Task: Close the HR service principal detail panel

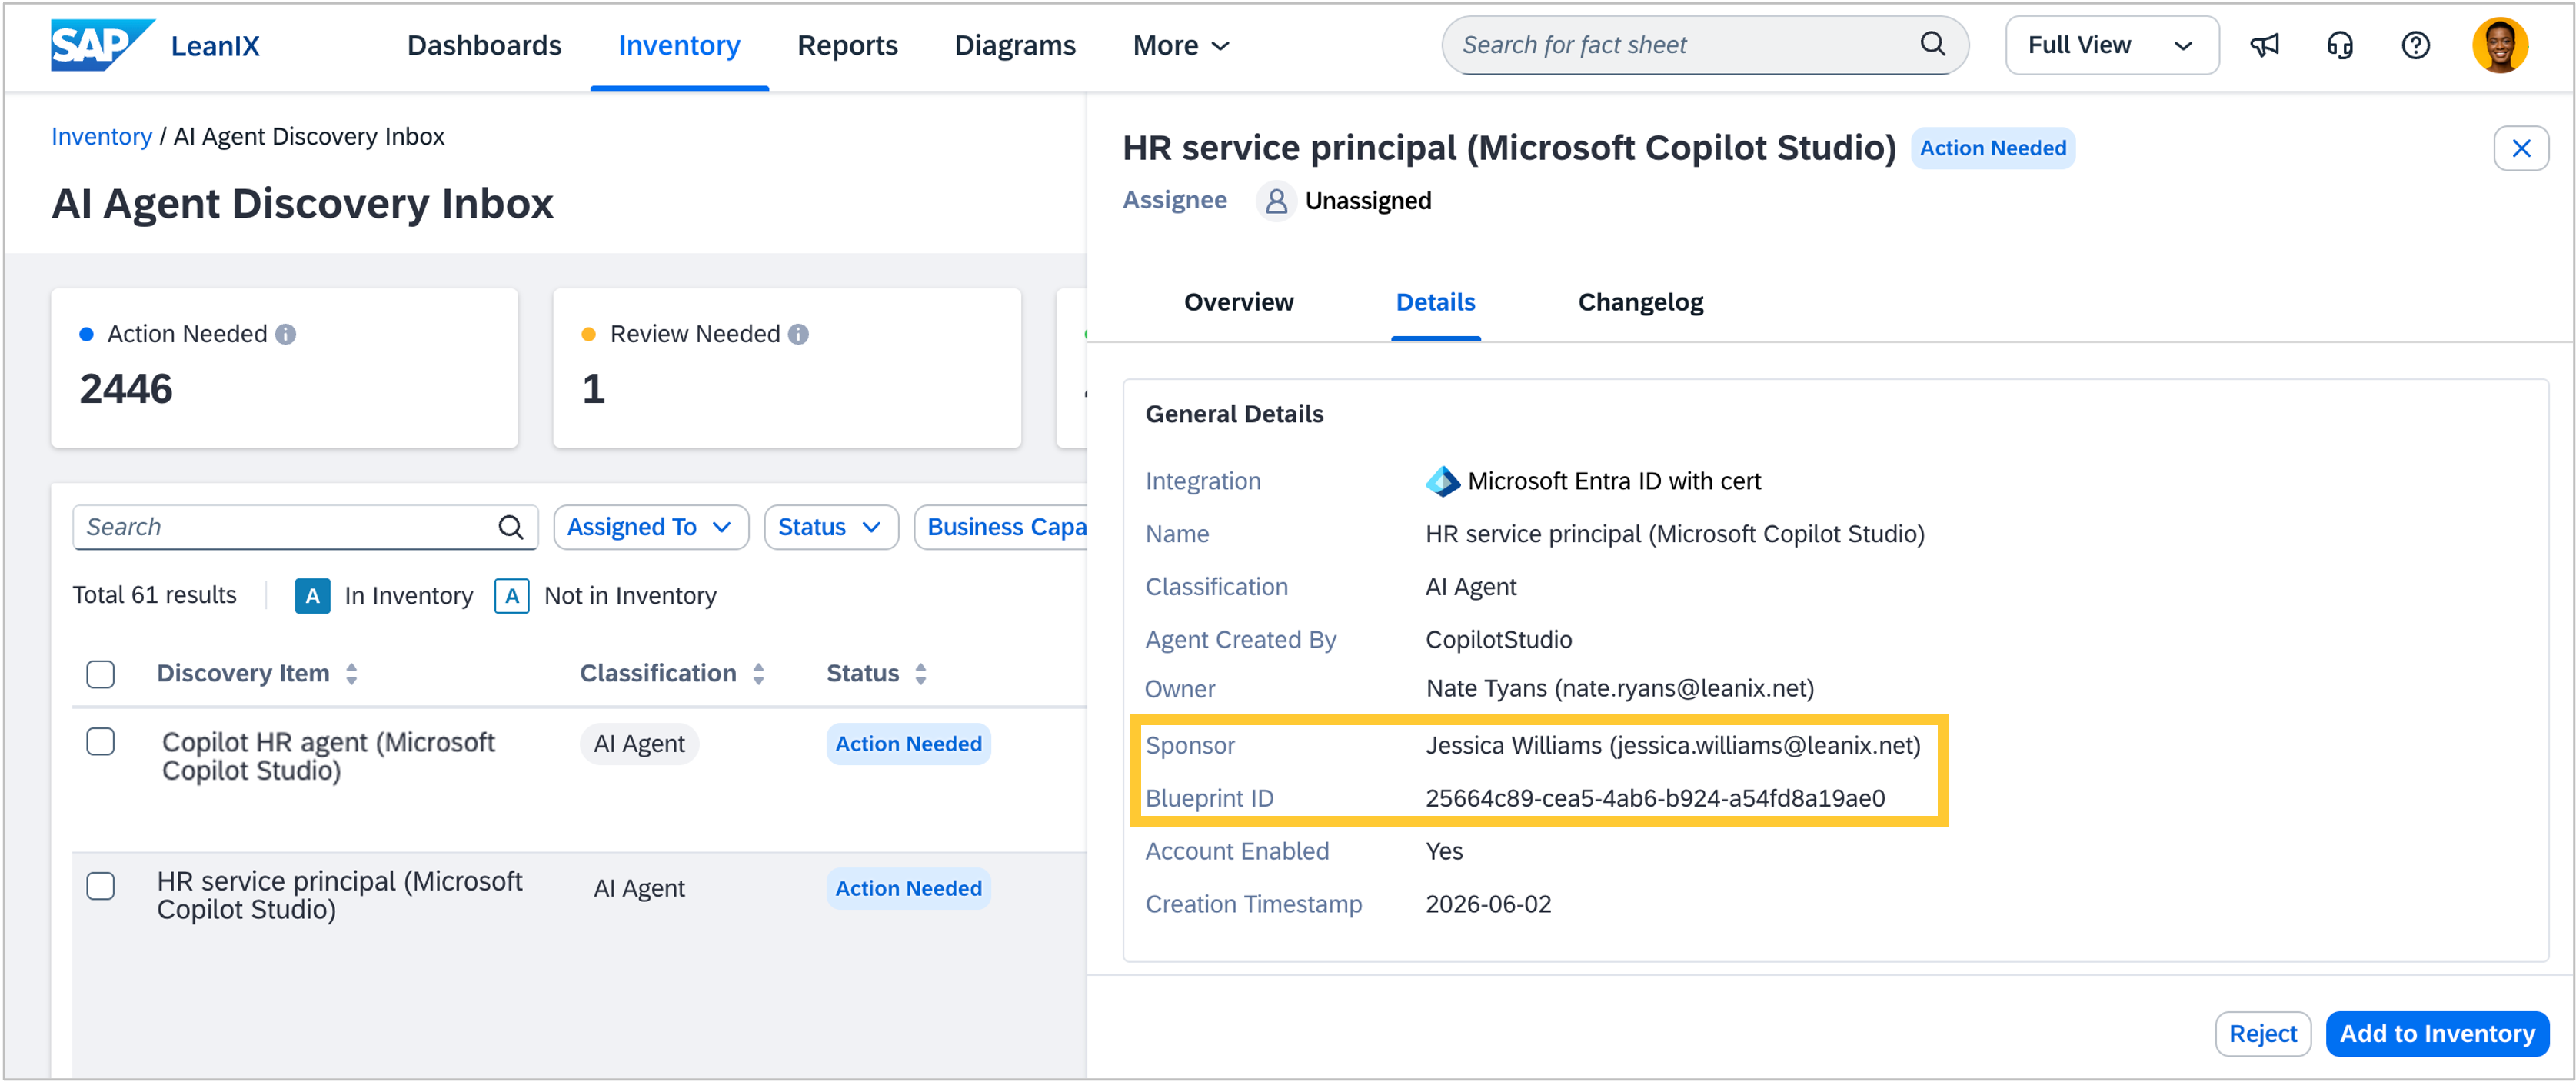Action: point(2521,148)
